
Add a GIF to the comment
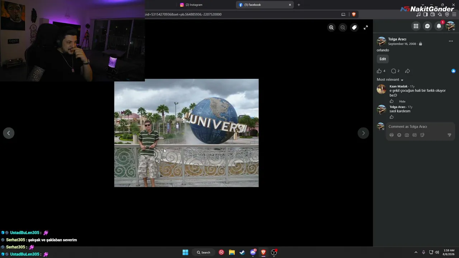point(415,135)
